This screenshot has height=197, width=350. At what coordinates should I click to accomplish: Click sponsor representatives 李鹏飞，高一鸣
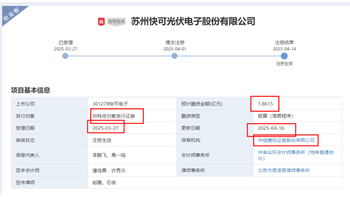click(x=109, y=155)
